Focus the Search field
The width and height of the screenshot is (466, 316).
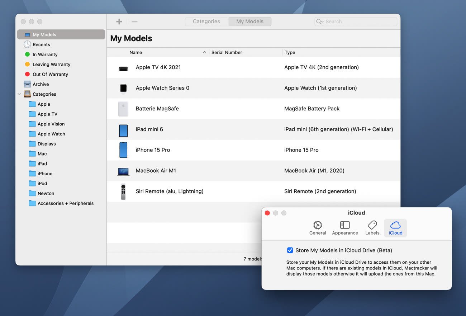356,21
